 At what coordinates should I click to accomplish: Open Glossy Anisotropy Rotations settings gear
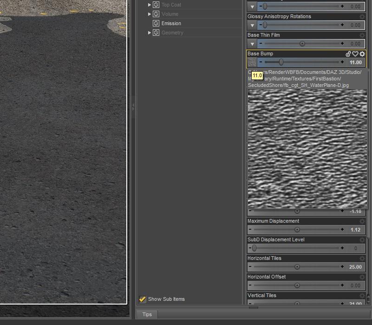pyautogui.click(x=362, y=17)
